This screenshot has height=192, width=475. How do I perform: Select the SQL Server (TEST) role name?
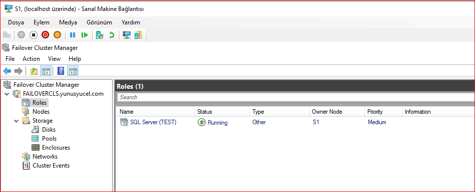tap(153, 122)
